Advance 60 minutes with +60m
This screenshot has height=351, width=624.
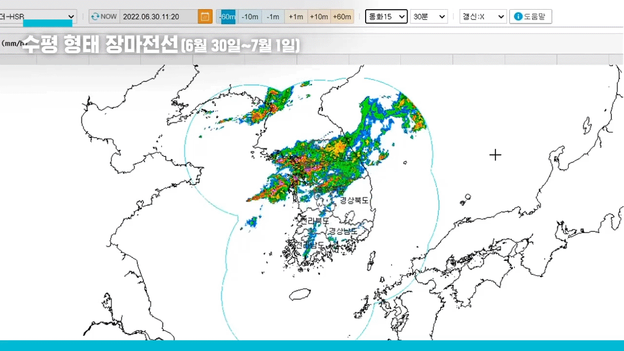click(x=342, y=17)
